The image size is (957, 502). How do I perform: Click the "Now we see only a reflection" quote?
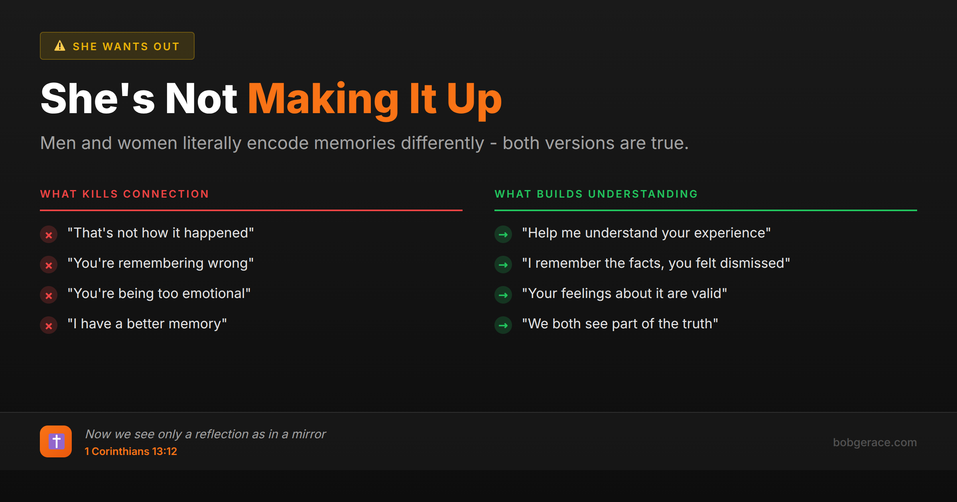coord(205,434)
